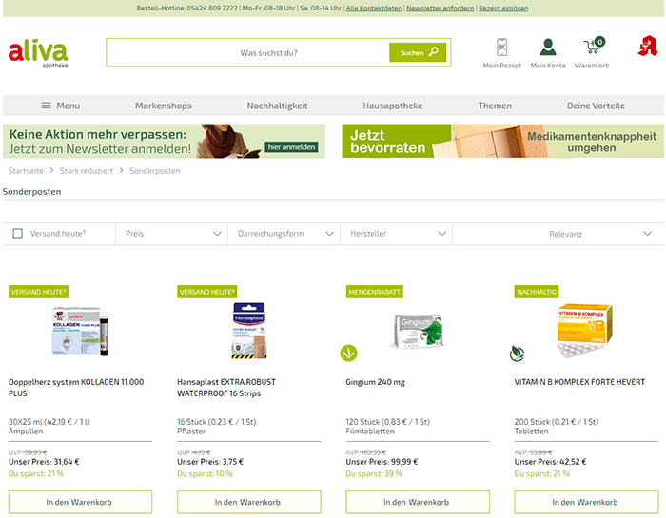Click the breadcrumb chevron after Startseite
666x518 pixels.
click(51, 170)
